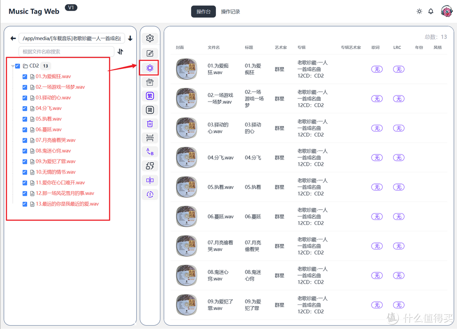Switch to the 操作记录 tab
Screen dimensions: 457x329
[x=231, y=12]
